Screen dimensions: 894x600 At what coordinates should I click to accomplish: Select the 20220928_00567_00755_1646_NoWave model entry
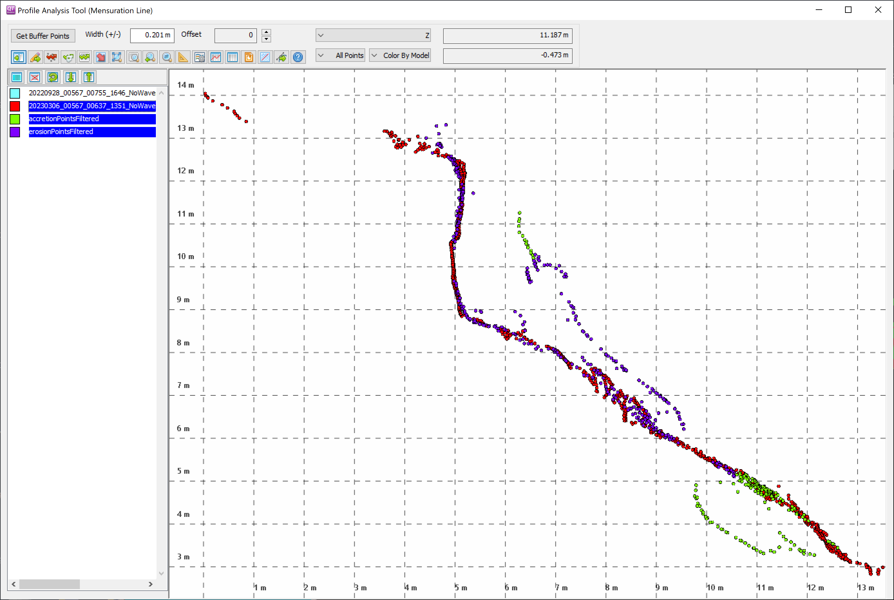pyautogui.click(x=92, y=93)
